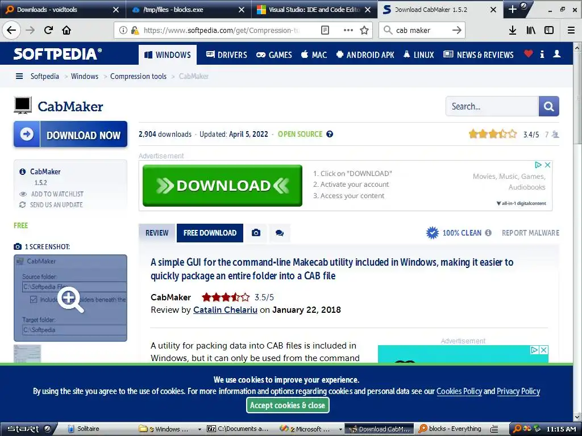Go to Softpedia breadcrumb link
The width and height of the screenshot is (582, 436).
click(44, 77)
